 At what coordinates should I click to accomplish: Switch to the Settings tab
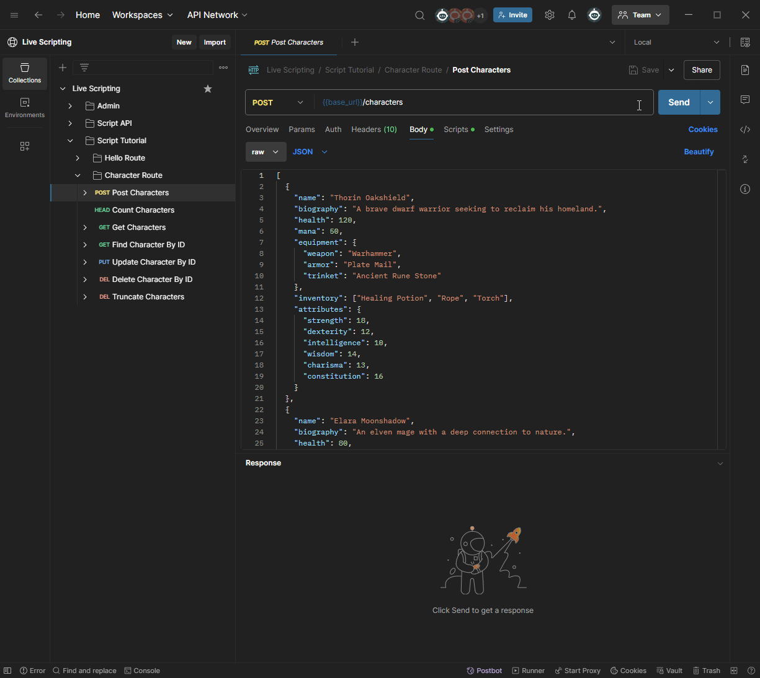(x=499, y=130)
